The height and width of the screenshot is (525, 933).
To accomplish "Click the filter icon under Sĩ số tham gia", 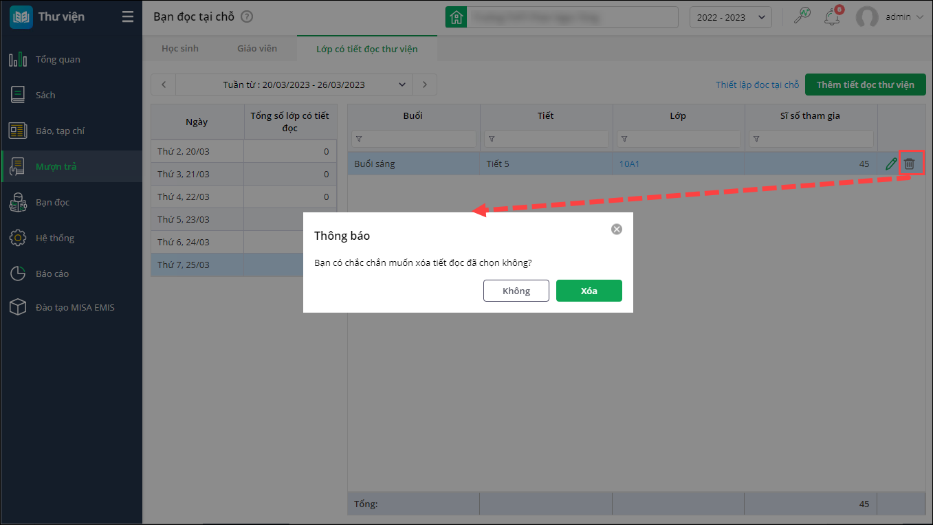I will click(756, 139).
